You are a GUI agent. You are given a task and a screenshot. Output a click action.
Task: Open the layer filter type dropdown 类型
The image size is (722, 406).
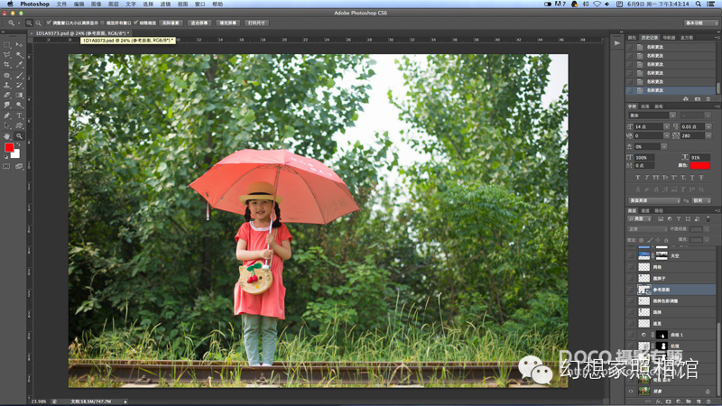tap(640, 218)
